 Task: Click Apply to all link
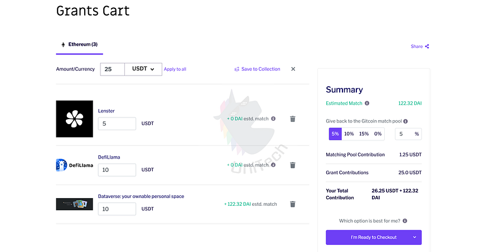[175, 70]
